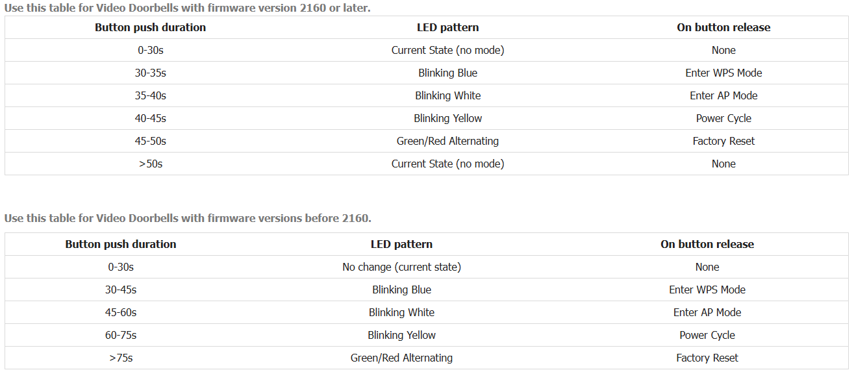The height and width of the screenshot is (383, 854).
Task: Click "Green/Red Alternating" in the >75s row
Action: (401, 358)
